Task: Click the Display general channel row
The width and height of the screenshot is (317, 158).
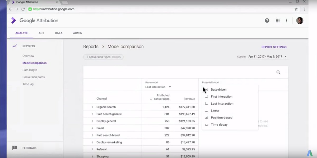Action: tap(141, 121)
